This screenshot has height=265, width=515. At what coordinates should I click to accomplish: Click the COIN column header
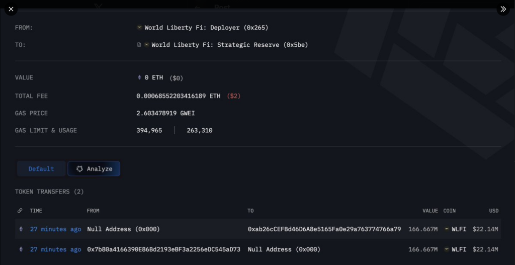449,211
